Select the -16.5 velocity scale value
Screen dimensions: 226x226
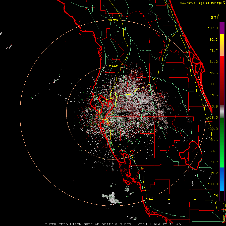tap(213, 118)
